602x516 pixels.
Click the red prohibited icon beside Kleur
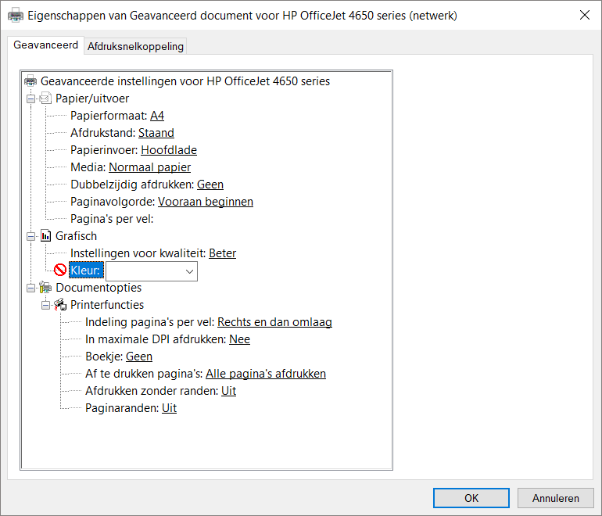[60, 271]
